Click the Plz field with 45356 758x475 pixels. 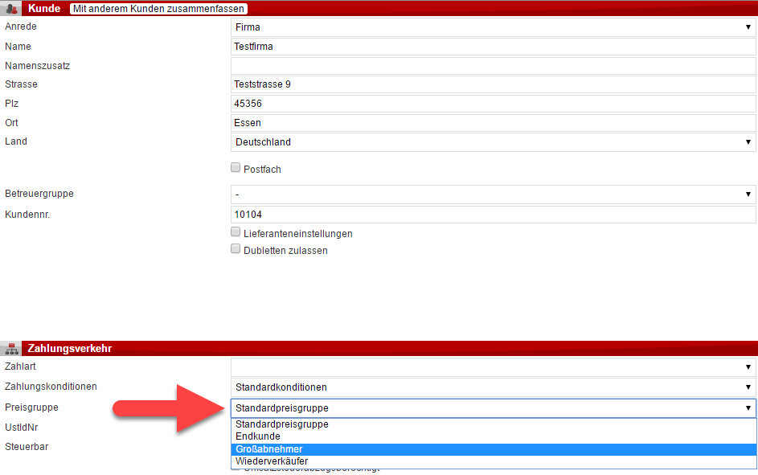click(493, 104)
